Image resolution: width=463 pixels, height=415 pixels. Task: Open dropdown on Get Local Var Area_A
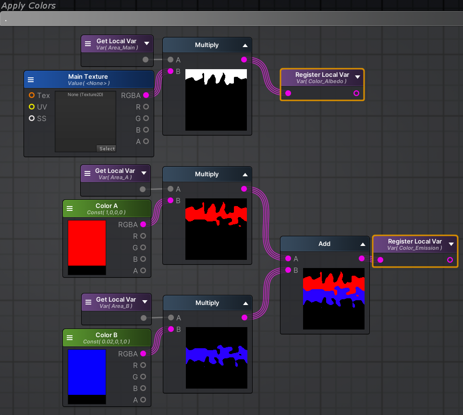tap(144, 173)
